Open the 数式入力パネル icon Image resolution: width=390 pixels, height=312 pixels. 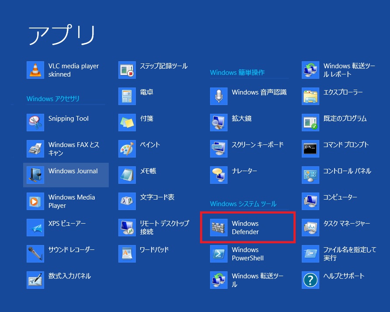click(35, 280)
